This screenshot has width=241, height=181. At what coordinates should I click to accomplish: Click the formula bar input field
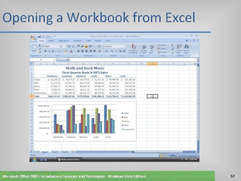[134, 60]
